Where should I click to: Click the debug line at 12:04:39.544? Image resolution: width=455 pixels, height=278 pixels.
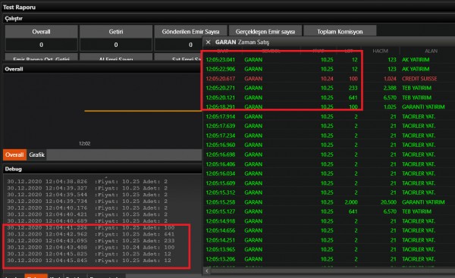coord(87,195)
